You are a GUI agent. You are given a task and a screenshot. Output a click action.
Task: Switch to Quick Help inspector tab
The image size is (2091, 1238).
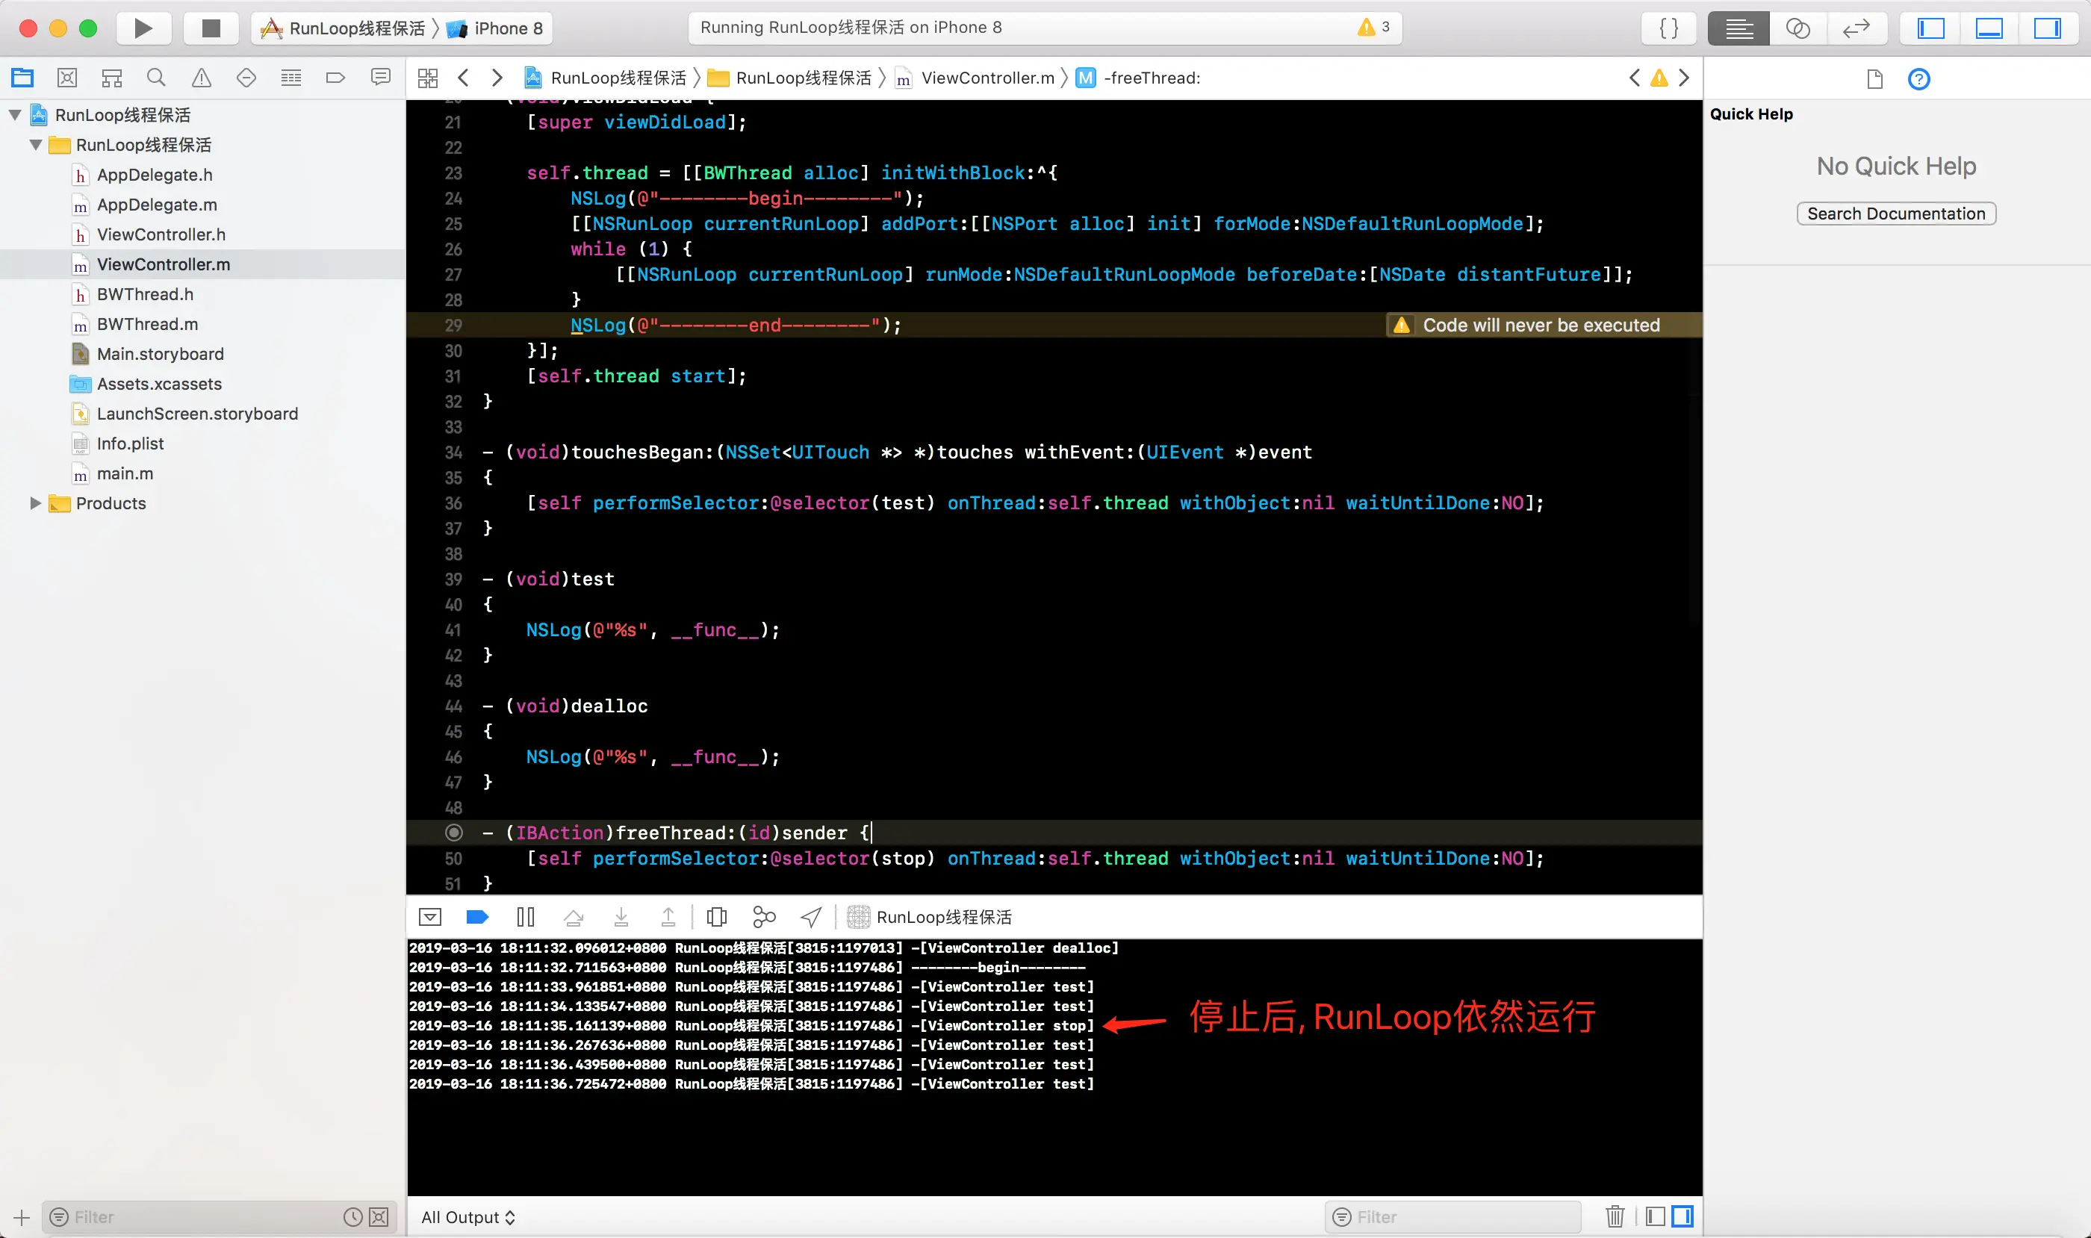point(1918,78)
